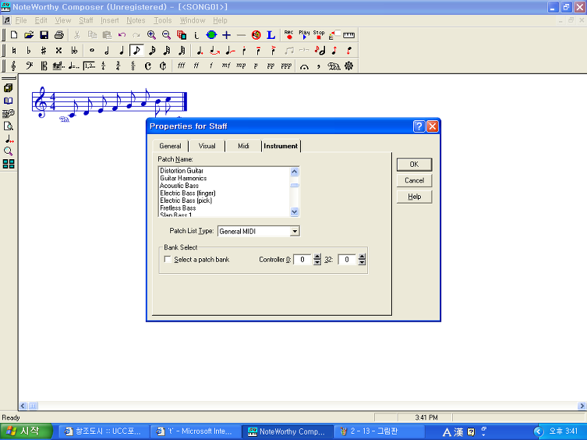
Task: Insert sustain pedal down marking
Action: tap(334, 66)
